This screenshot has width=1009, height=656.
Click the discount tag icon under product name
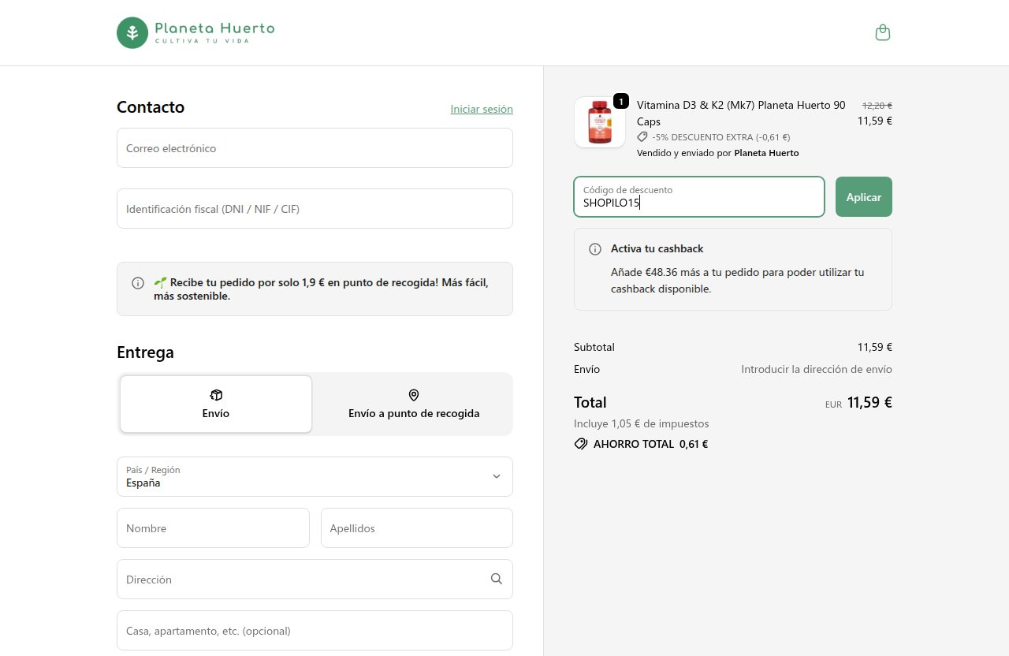[x=642, y=137]
